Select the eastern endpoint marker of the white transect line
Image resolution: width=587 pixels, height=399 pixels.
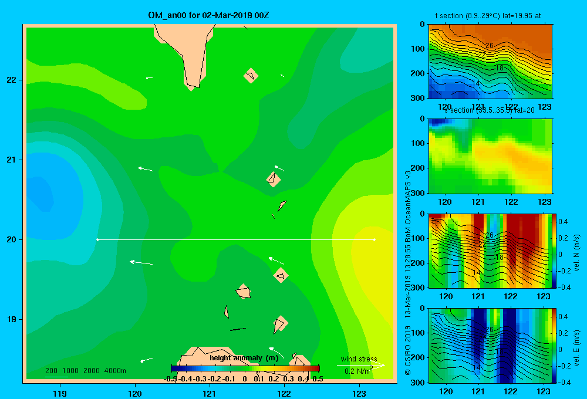[375, 239]
